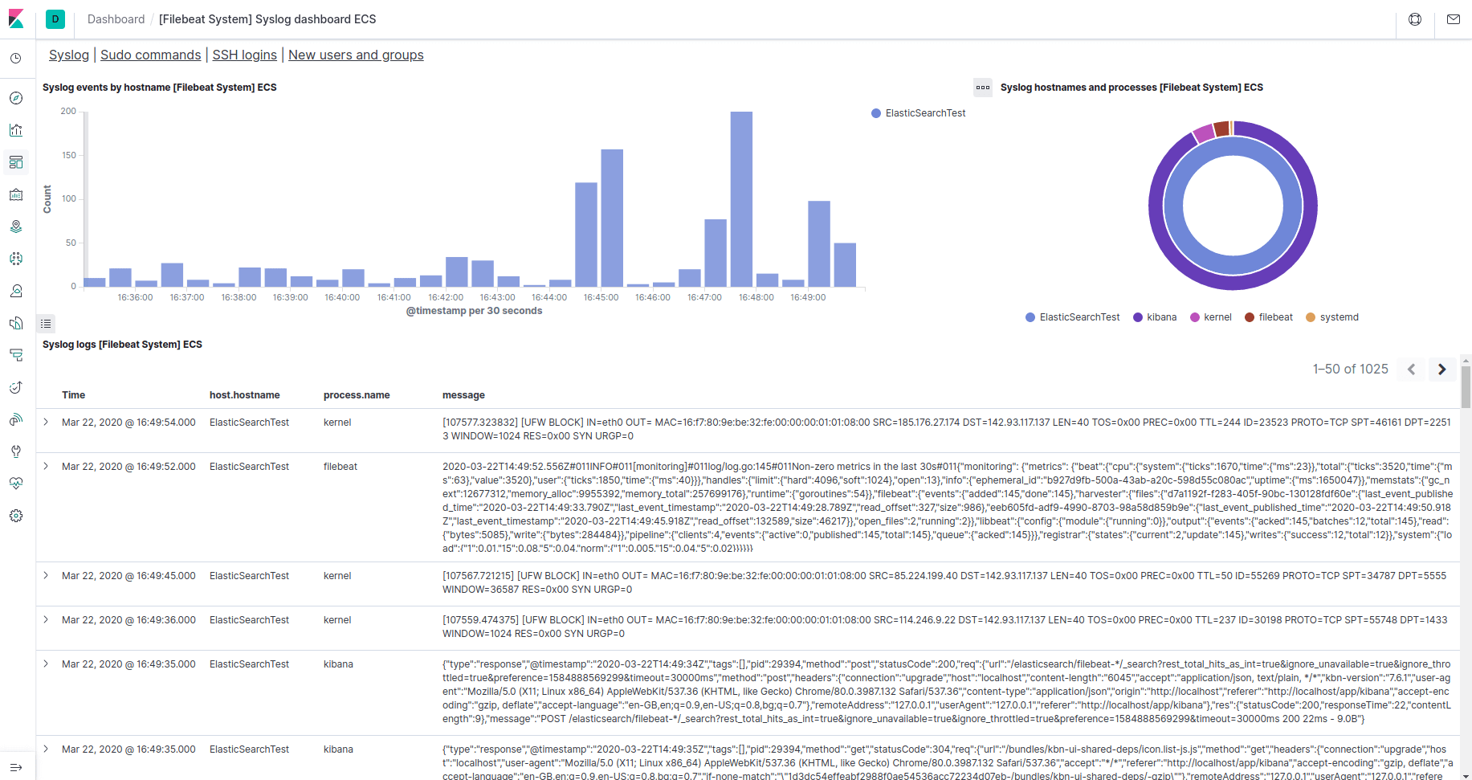Open Dev Tools icon in sidebar

(x=16, y=451)
